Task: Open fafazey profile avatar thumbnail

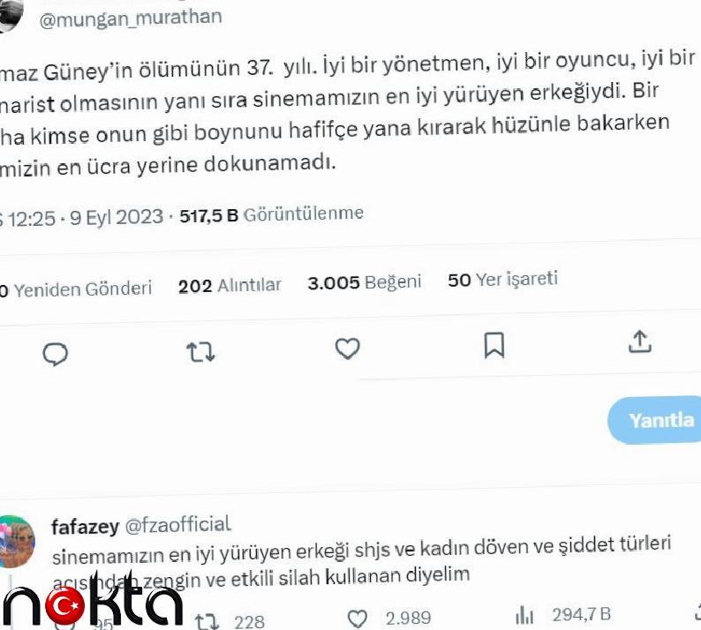Action: click(15, 542)
